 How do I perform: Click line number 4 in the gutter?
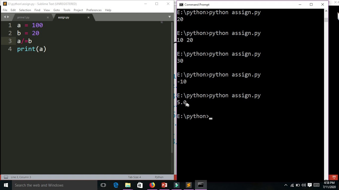point(10,49)
